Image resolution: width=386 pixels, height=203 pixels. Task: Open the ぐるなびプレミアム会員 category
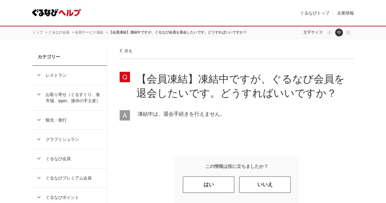click(x=69, y=178)
